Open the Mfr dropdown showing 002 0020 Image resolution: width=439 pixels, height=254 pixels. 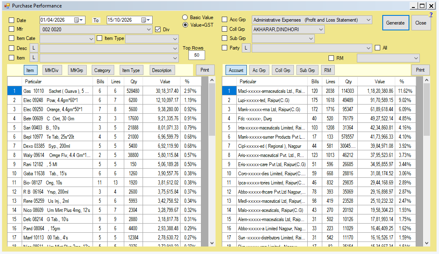(96, 30)
